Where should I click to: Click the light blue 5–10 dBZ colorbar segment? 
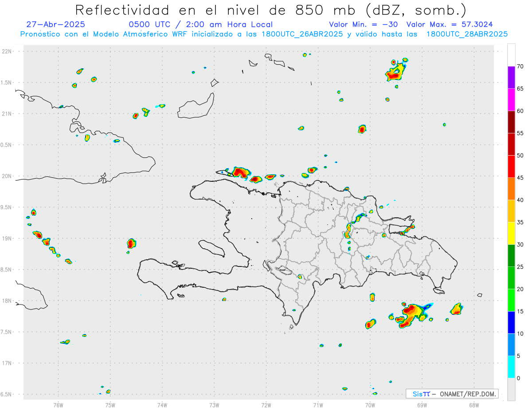pyautogui.click(x=511, y=345)
